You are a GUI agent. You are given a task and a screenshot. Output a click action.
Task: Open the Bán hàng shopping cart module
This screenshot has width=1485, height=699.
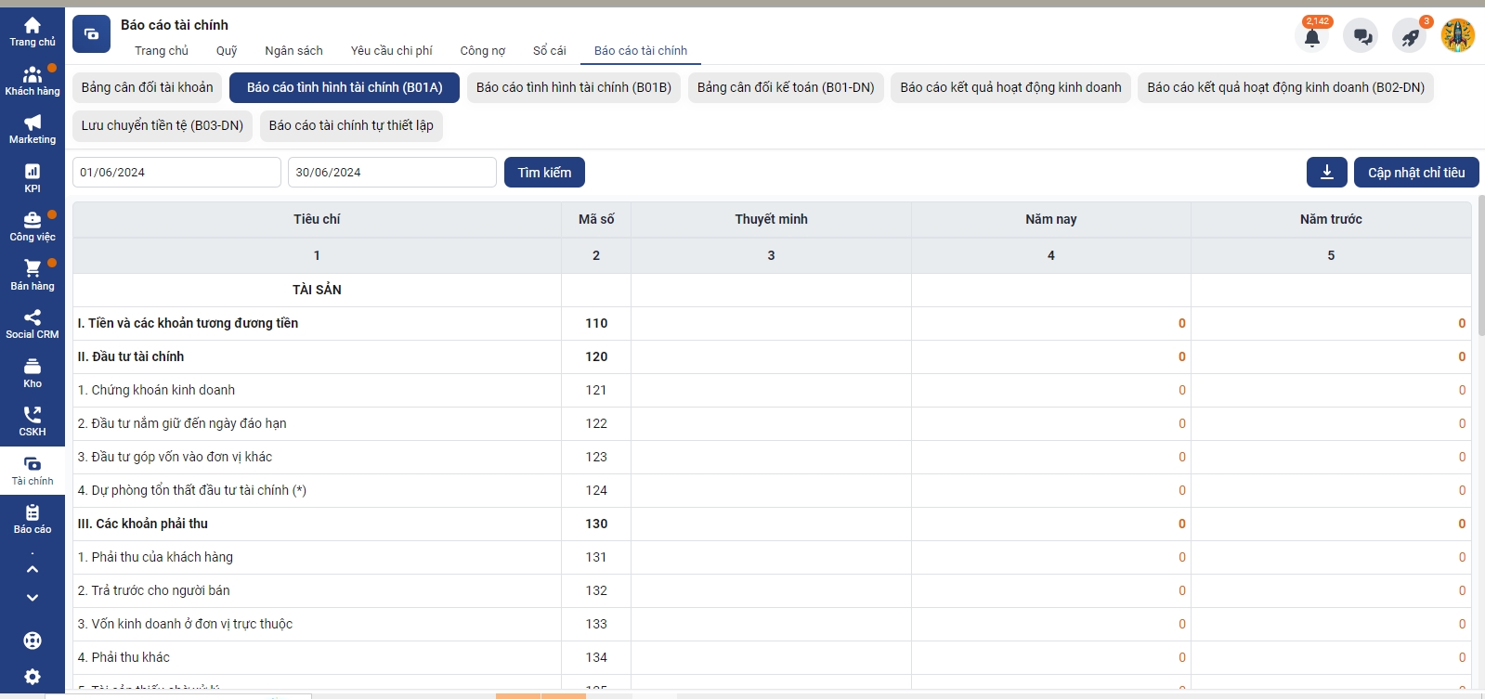(x=33, y=275)
